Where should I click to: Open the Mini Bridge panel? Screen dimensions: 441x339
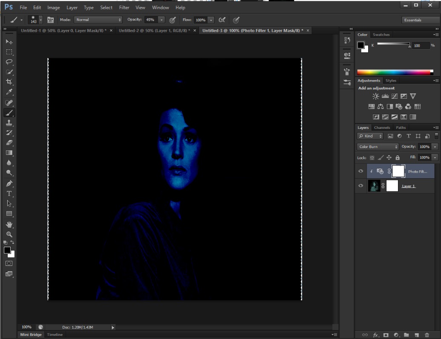tap(31, 335)
